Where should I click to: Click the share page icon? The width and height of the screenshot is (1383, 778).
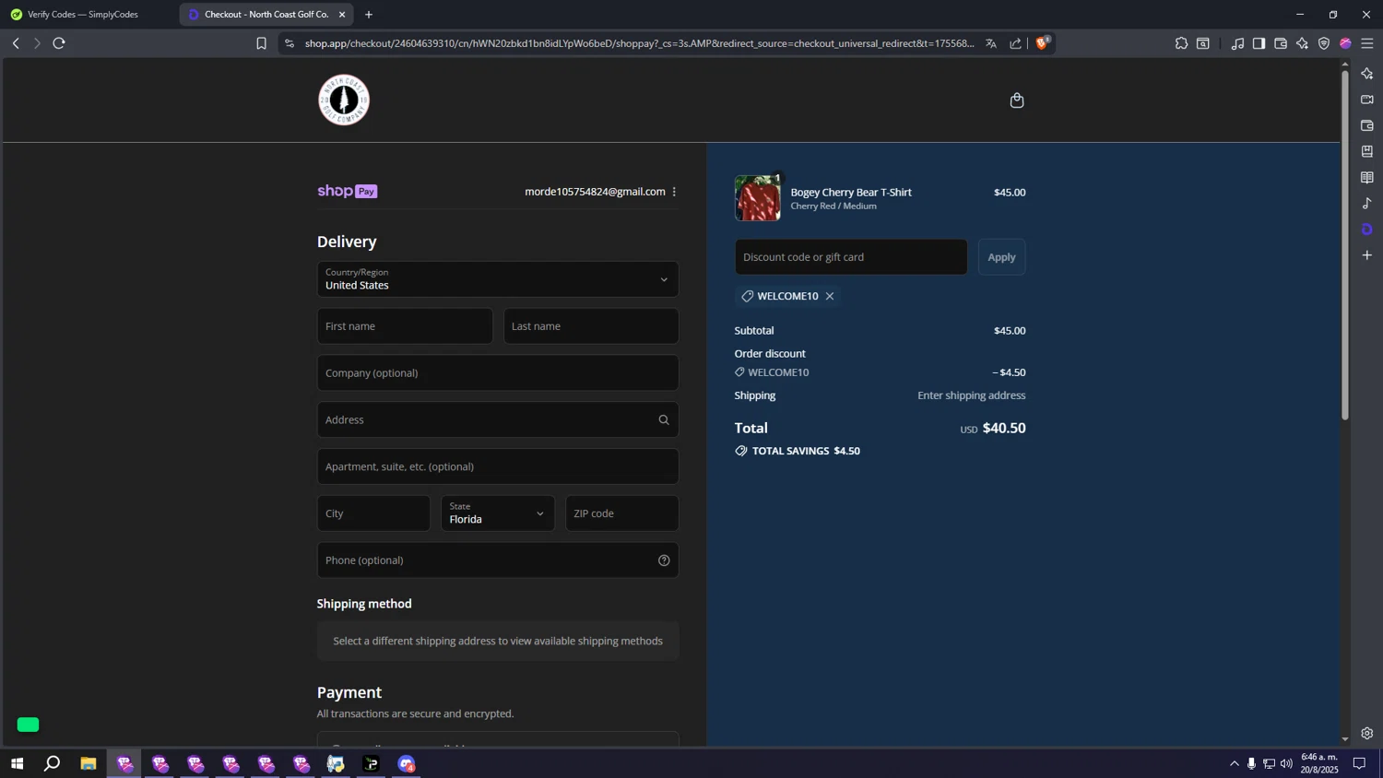pyautogui.click(x=1016, y=43)
